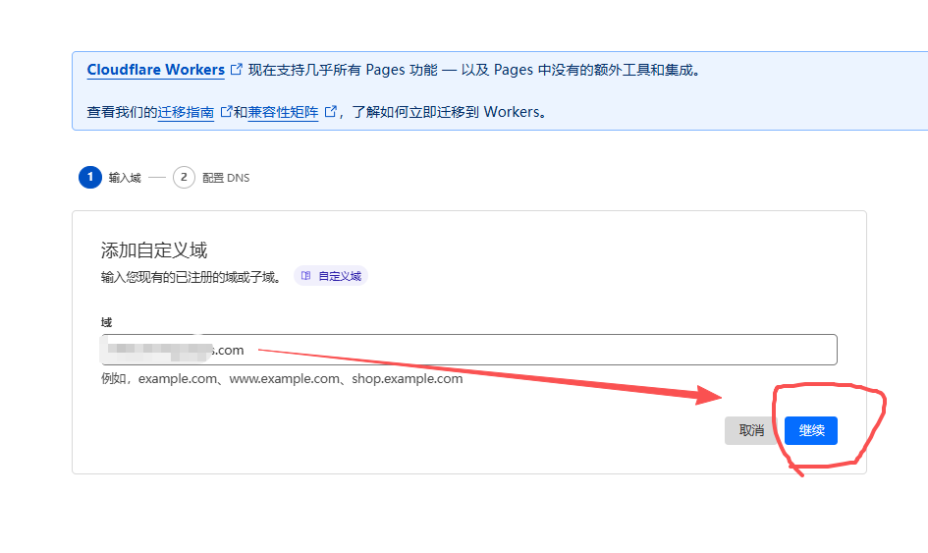
Task: Open the 迁移指南 migration guide link
Action: [186, 112]
